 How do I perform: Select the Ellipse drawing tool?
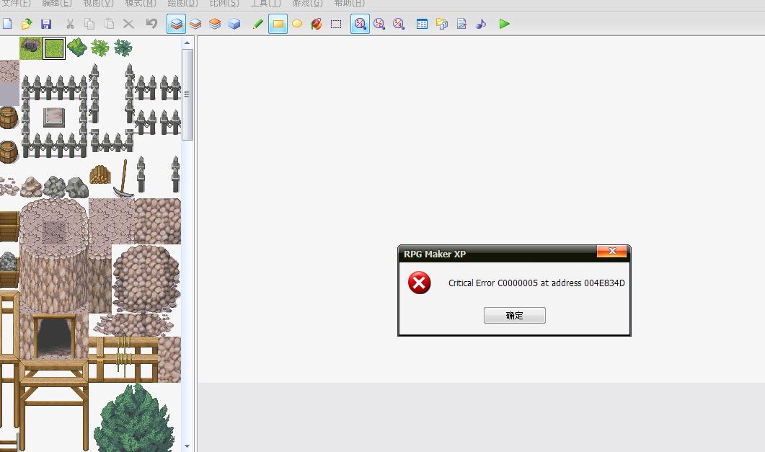tap(297, 24)
